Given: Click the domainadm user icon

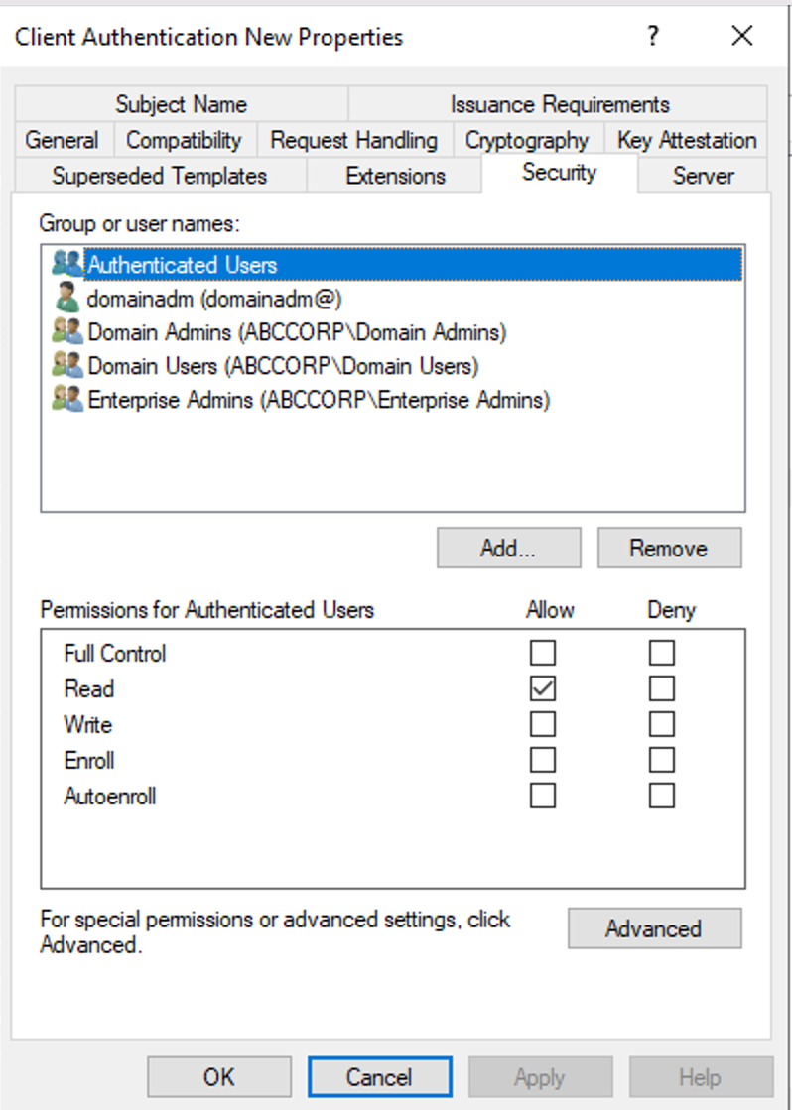Looking at the screenshot, I should [67, 298].
